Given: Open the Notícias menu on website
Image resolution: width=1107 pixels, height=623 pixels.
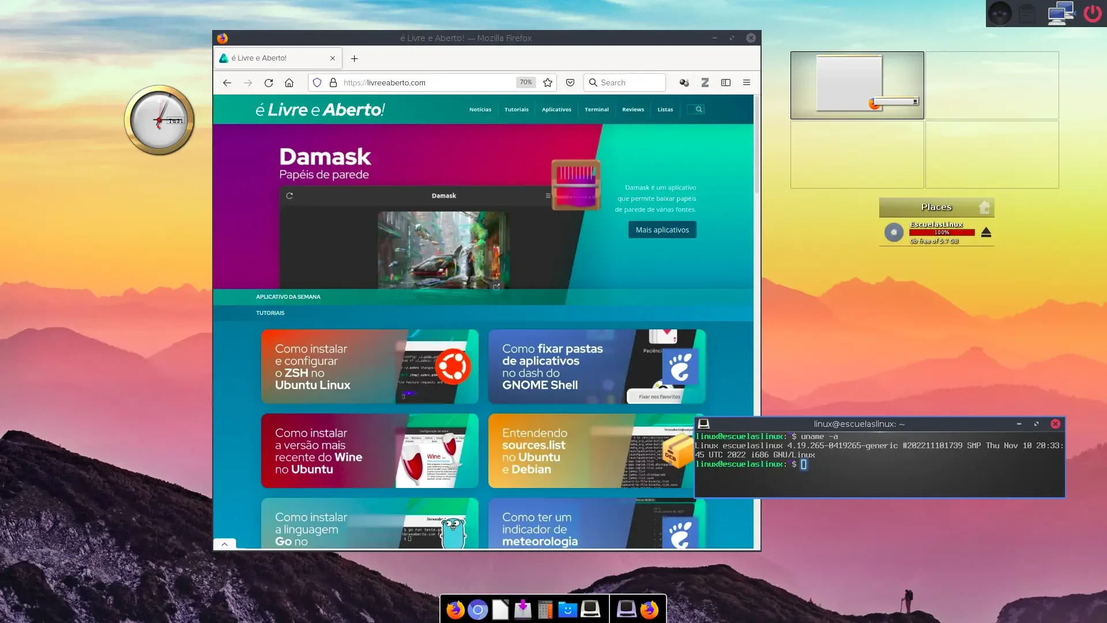Looking at the screenshot, I should [x=480, y=110].
